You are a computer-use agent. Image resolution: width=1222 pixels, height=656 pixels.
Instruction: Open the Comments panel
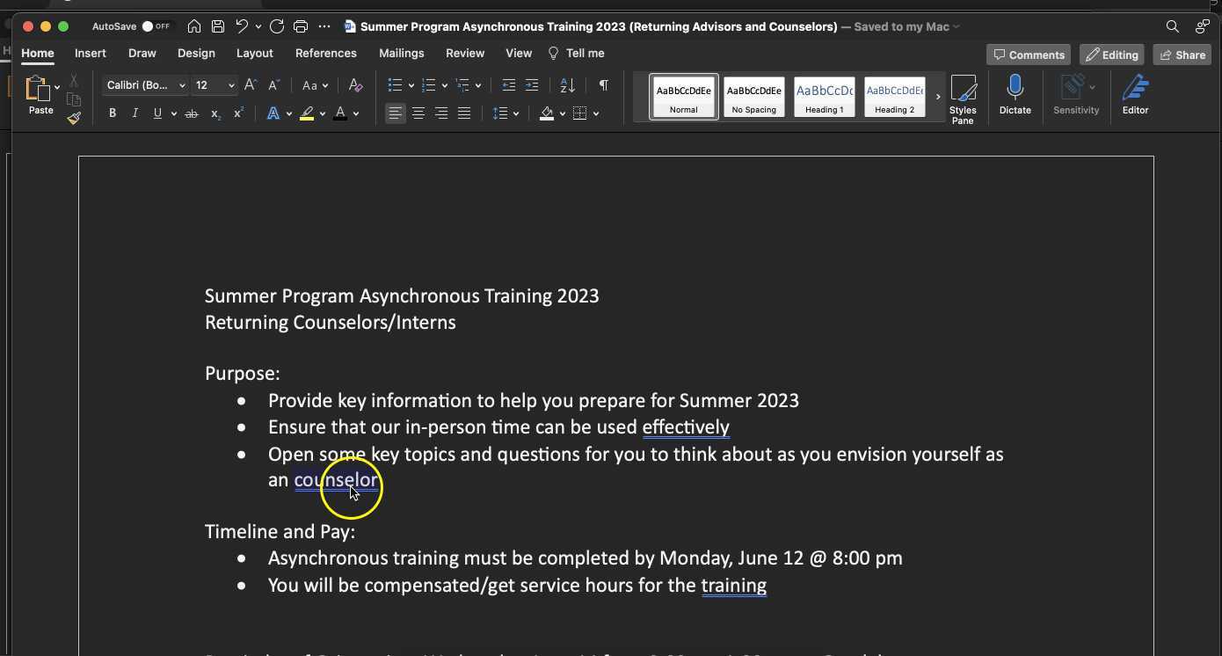pos(1029,55)
